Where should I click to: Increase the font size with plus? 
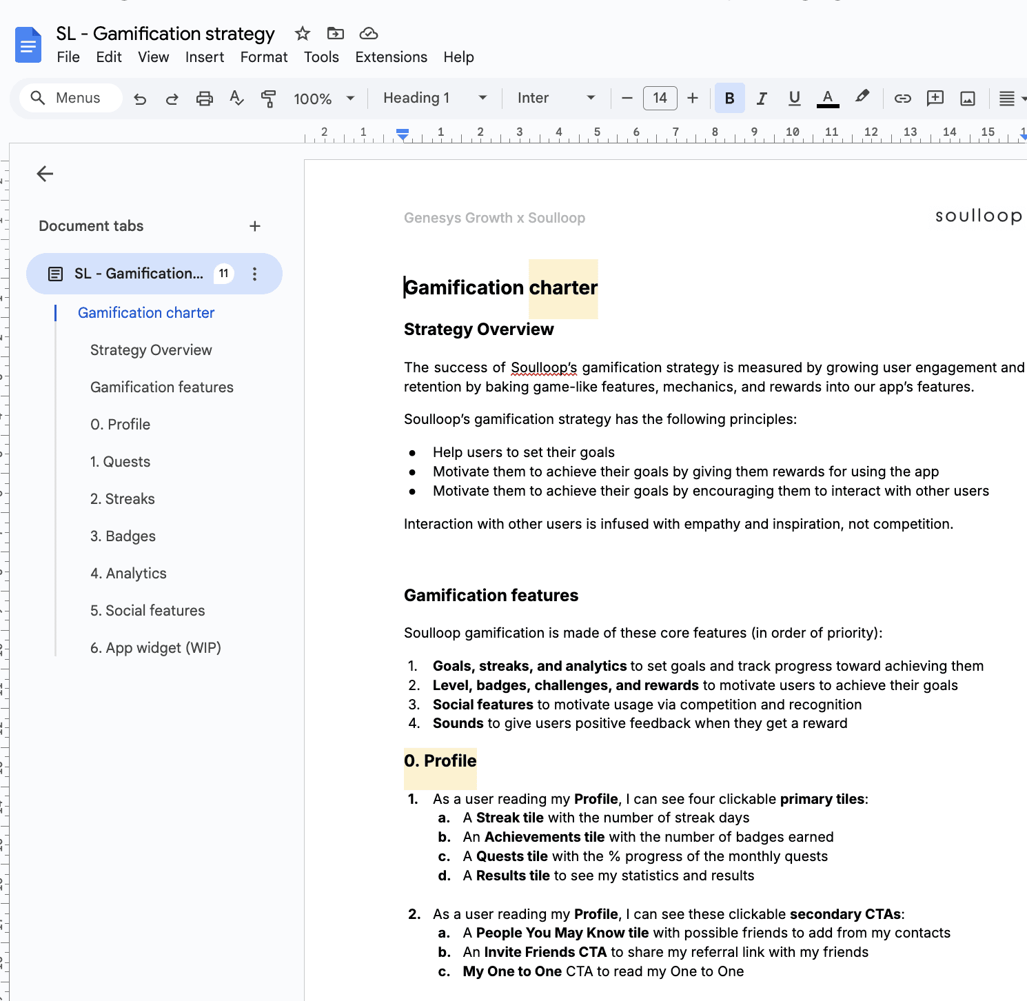[x=693, y=98]
